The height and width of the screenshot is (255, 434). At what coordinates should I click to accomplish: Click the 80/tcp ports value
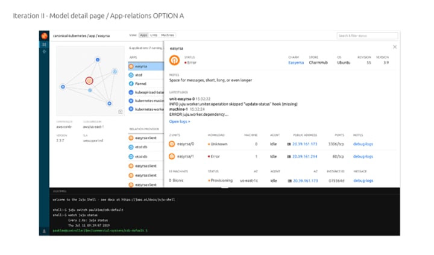(x=338, y=156)
